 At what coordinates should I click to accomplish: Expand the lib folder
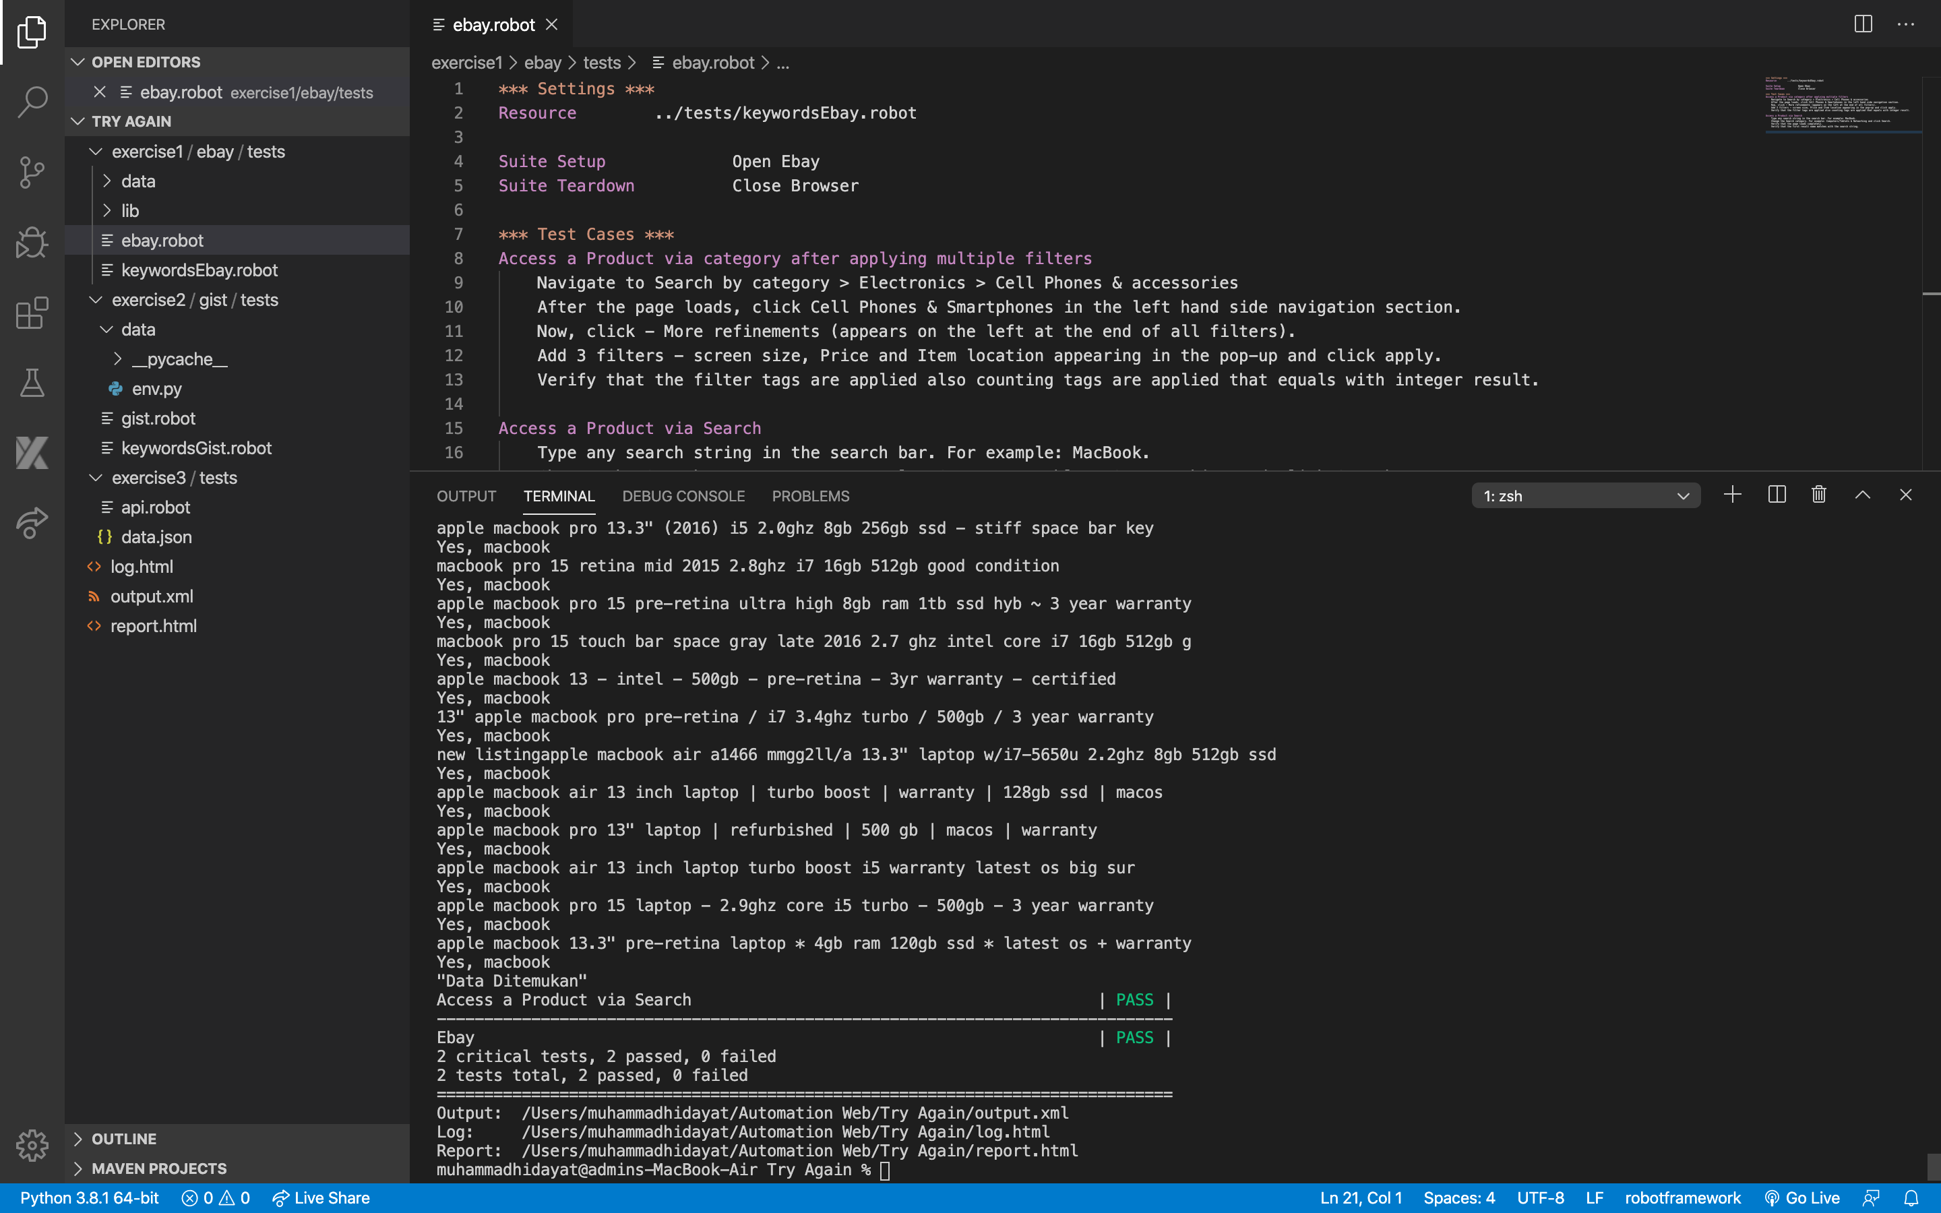pos(237,211)
